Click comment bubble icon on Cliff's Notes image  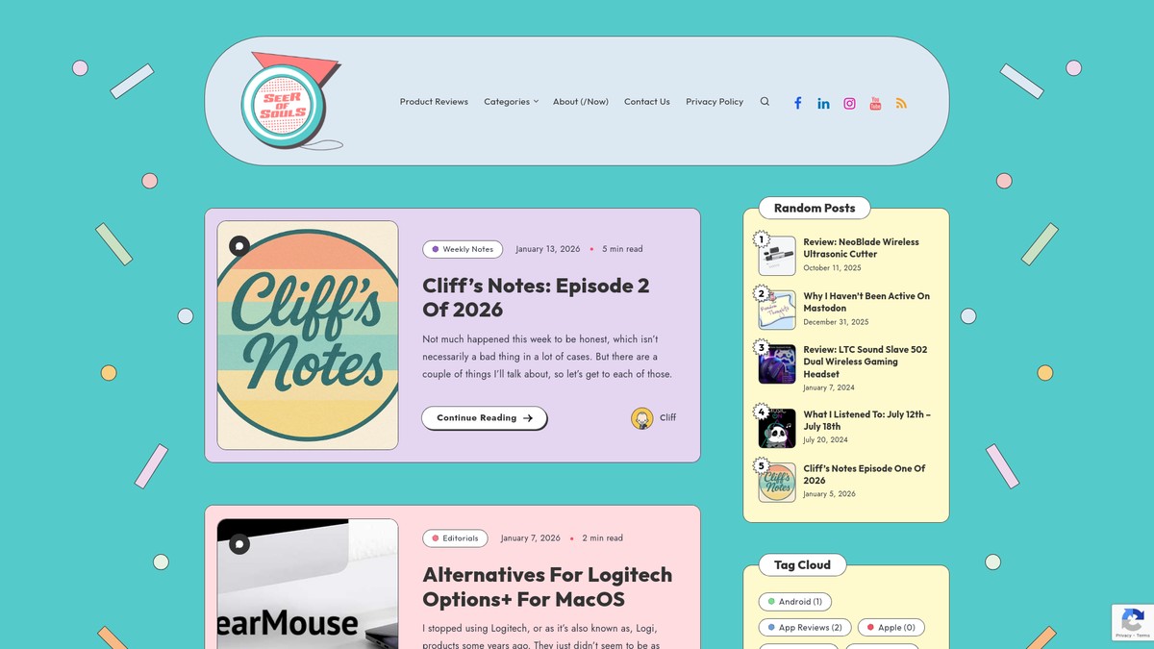point(239,245)
